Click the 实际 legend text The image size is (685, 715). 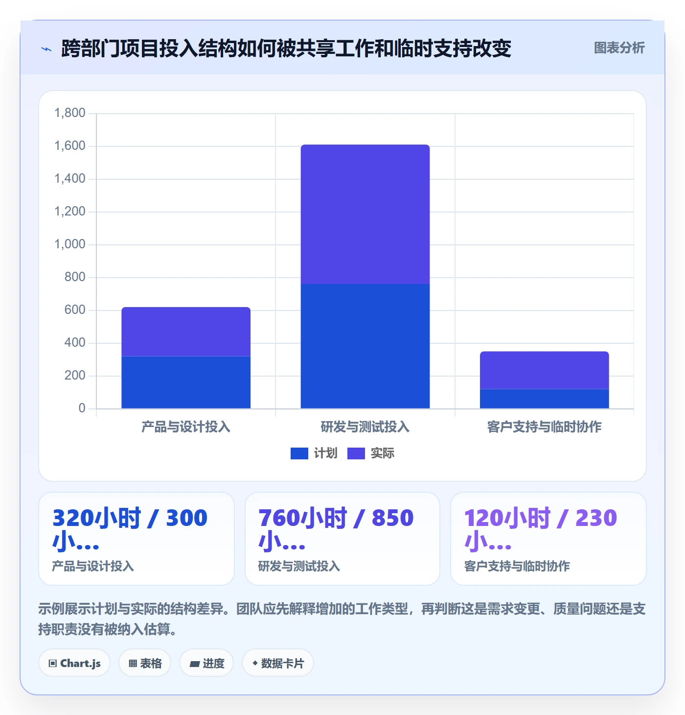click(382, 453)
